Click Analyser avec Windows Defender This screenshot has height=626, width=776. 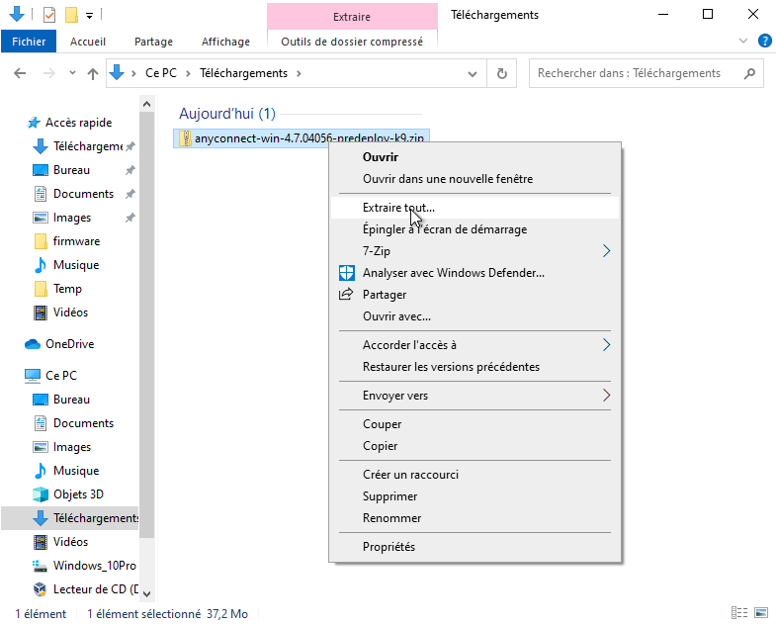pyautogui.click(x=453, y=273)
